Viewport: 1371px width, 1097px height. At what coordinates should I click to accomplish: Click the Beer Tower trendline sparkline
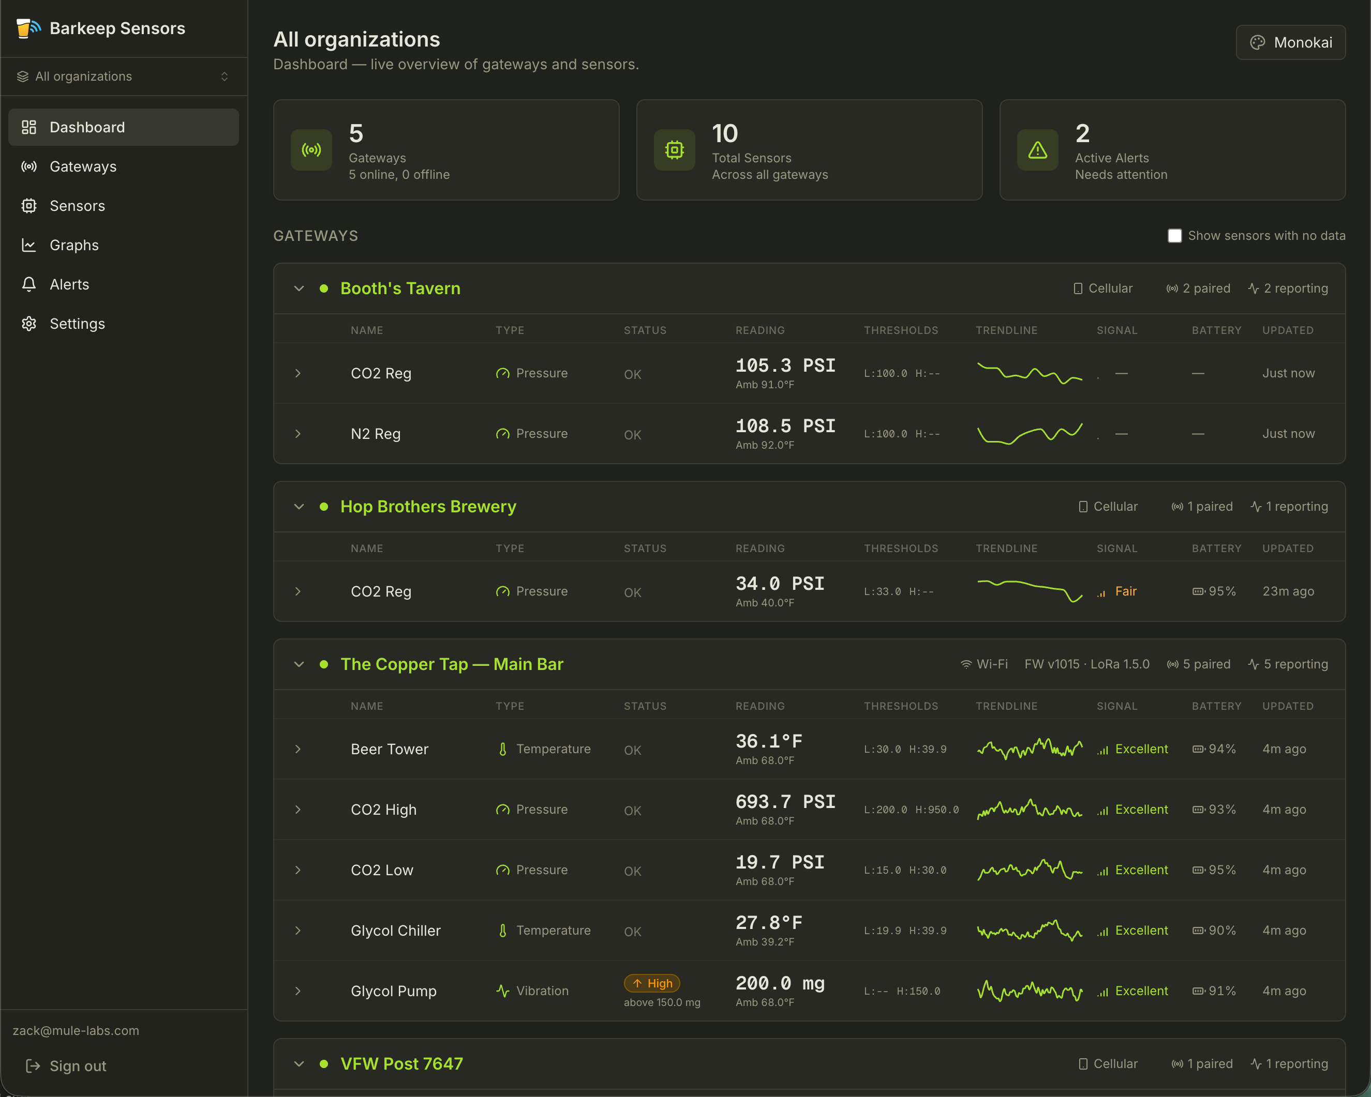click(x=1030, y=749)
